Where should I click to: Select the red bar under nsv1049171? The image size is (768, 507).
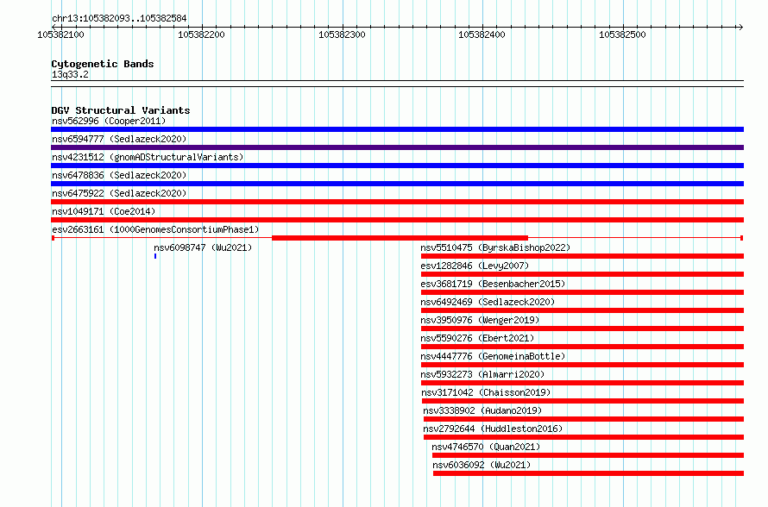pyautogui.click(x=397, y=220)
